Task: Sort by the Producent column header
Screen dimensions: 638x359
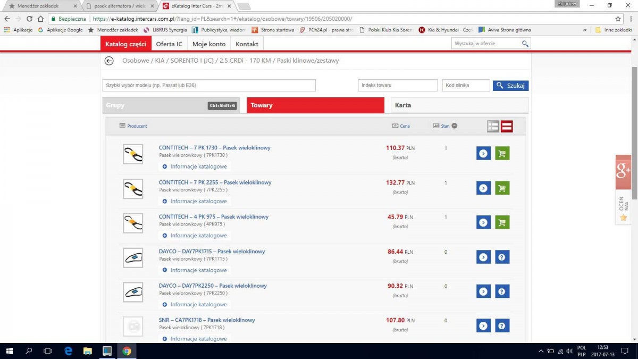Action: 133,126
